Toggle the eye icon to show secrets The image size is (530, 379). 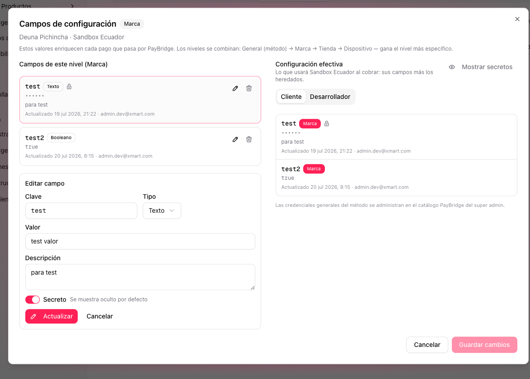coord(451,67)
